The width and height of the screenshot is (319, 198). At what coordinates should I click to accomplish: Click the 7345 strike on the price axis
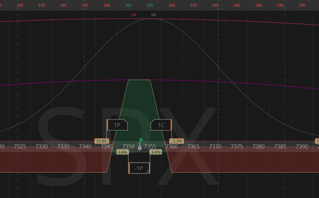107,146
